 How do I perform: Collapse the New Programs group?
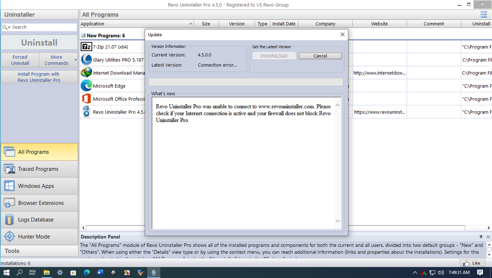point(83,35)
